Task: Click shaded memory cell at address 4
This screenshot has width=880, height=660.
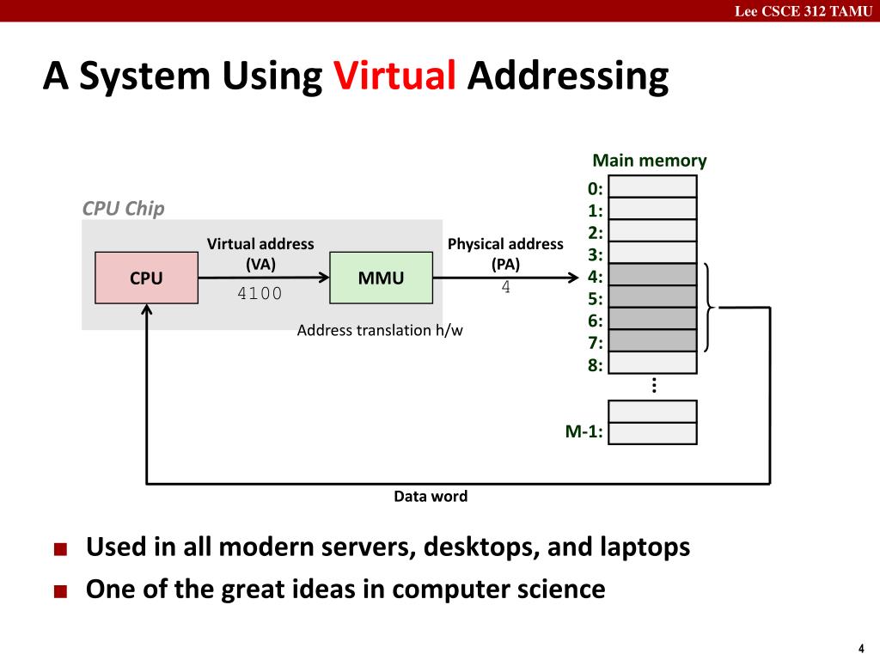Action: click(x=653, y=274)
